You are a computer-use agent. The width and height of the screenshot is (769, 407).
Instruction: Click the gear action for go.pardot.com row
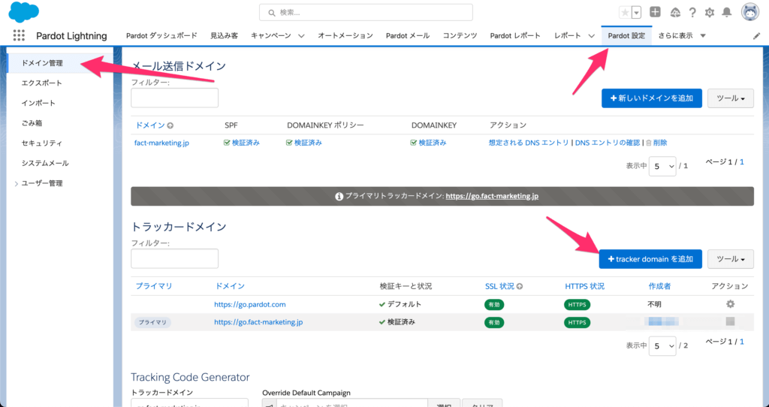pyautogui.click(x=730, y=304)
